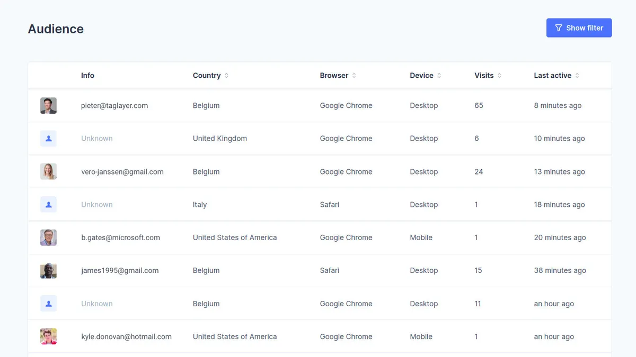The height and width of the screenshot is (357, 636).
Task: Open kyle.donovan@hotmail.com visitor entry
Action: 126,336
